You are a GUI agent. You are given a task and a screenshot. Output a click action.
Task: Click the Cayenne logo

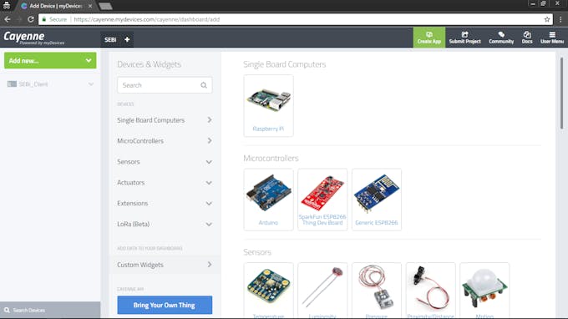33,38
